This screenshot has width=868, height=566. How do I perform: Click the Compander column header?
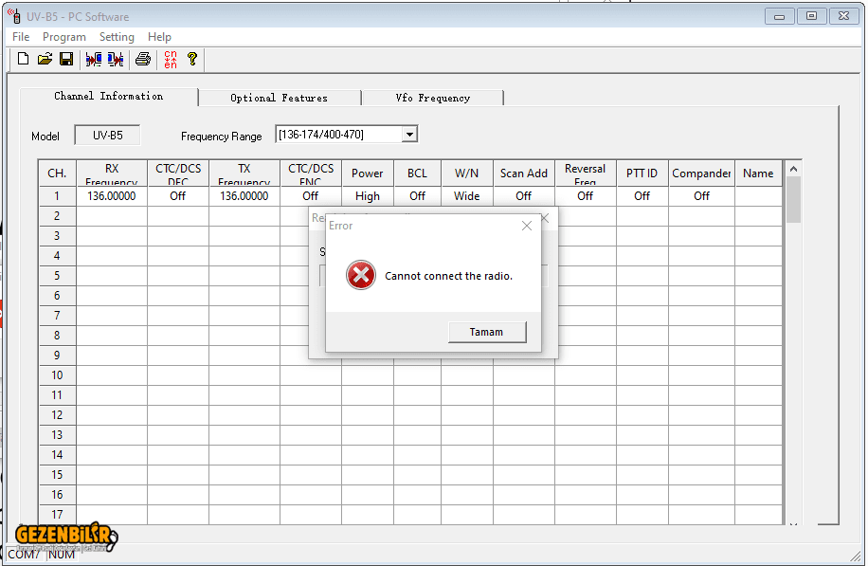[x=701, y=173]
